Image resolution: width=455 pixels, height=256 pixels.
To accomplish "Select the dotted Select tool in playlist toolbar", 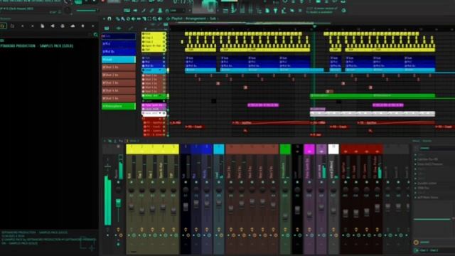I will 149,18.
